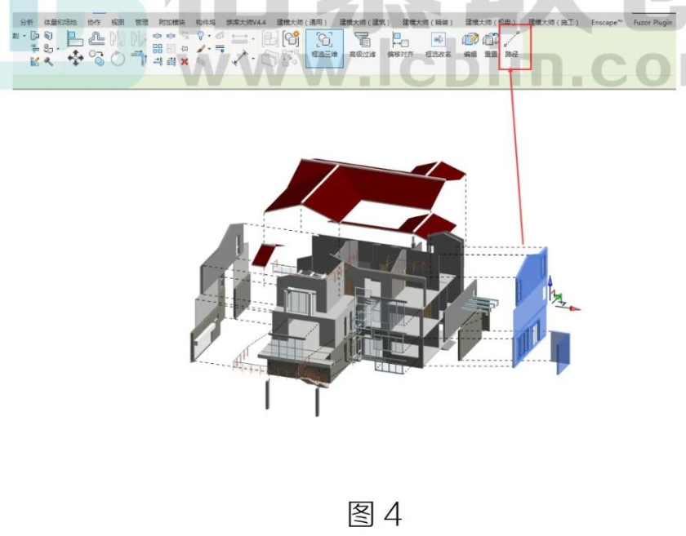Open the Fuzor Plugin ribbon tab
Viewport: 686px width, 536px height.
coord(653,22)
